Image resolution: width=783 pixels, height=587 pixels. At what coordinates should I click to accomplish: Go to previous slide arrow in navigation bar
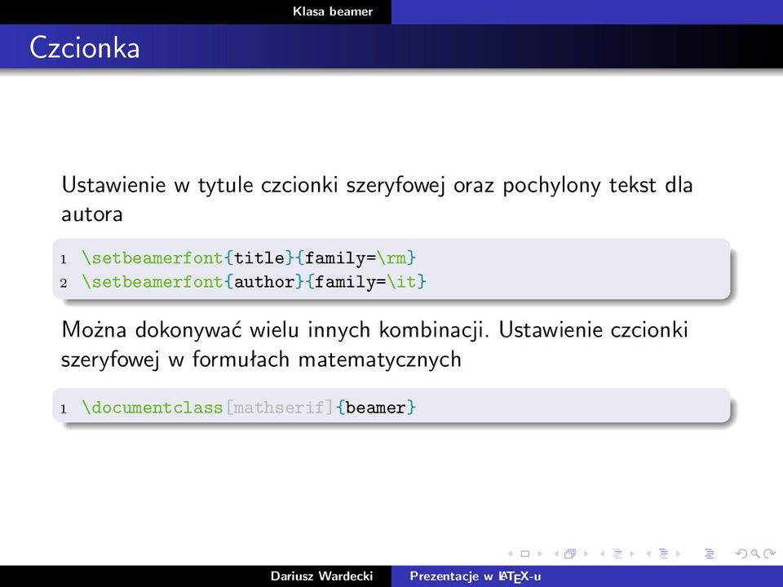(x=511, y=554)
